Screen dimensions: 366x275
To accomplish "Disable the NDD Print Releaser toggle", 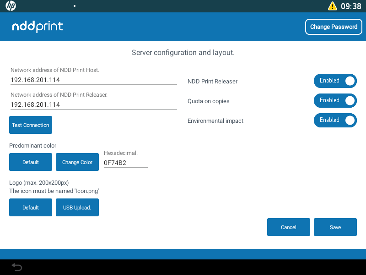I will tap(335, 81).
